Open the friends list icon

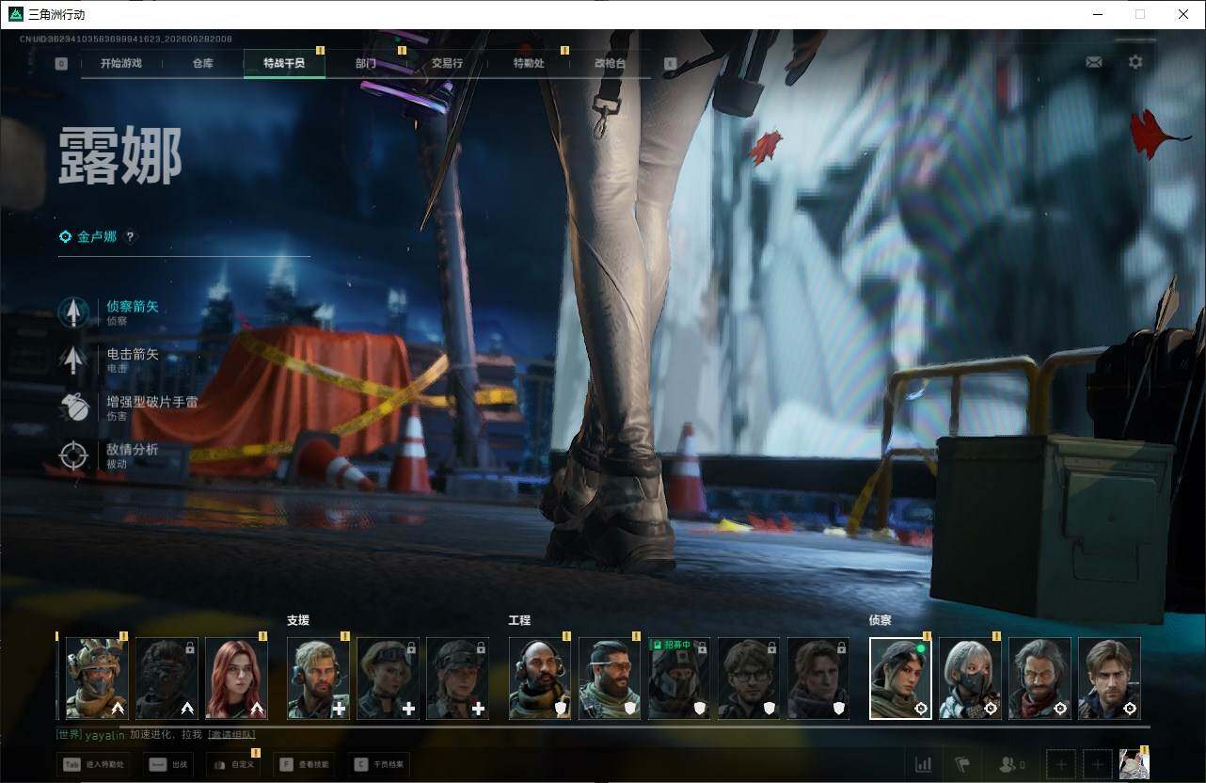click(x=1011, y=764)
